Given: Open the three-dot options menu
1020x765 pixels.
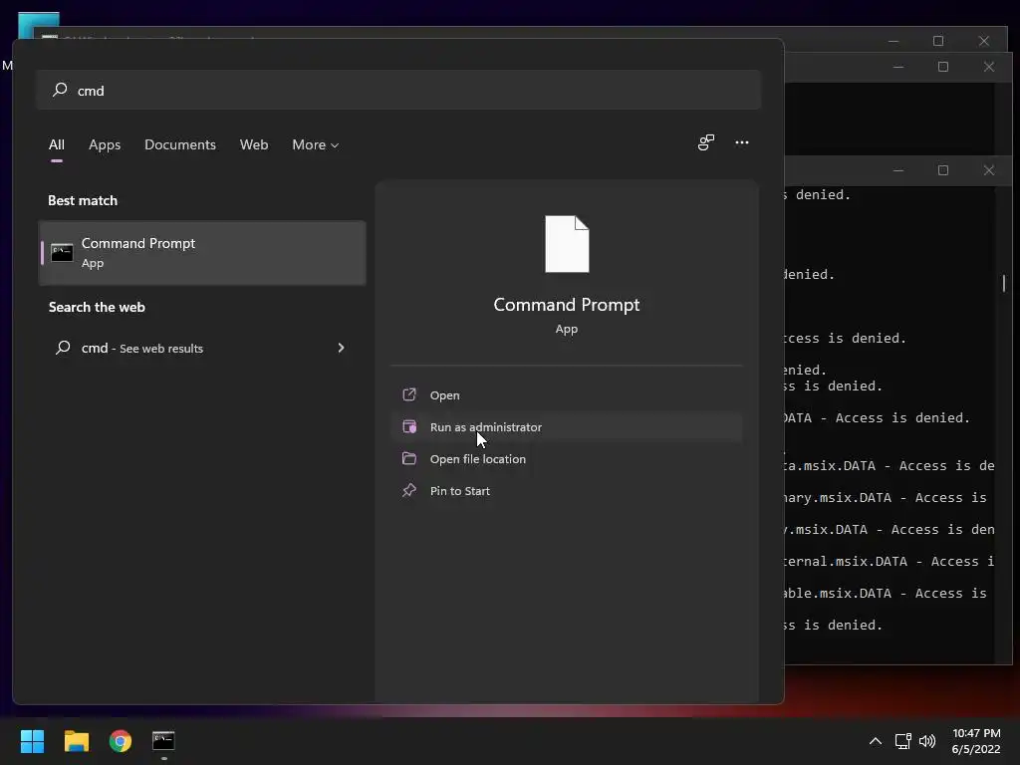Looking at the screenshot, I should tap(741, 142).
